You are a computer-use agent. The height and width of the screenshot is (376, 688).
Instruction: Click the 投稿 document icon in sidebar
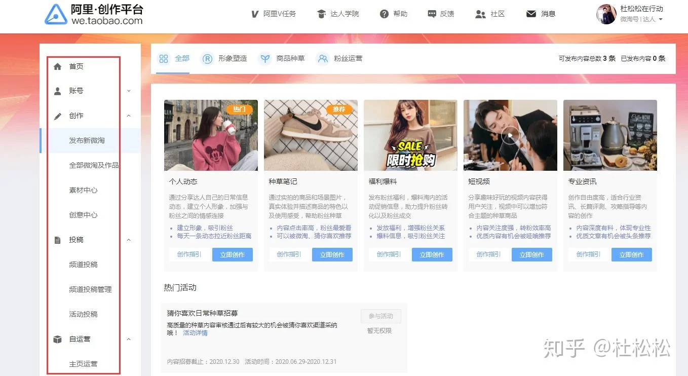tap(57, 240)
